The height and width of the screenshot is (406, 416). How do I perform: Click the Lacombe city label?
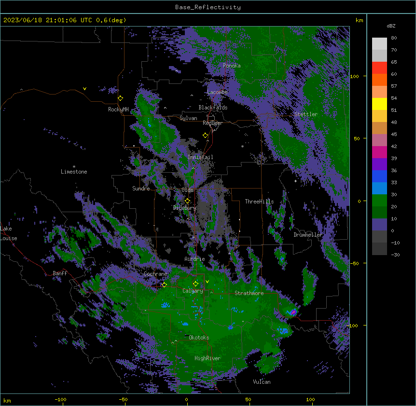pyautogui.click(x=217, y=92)
